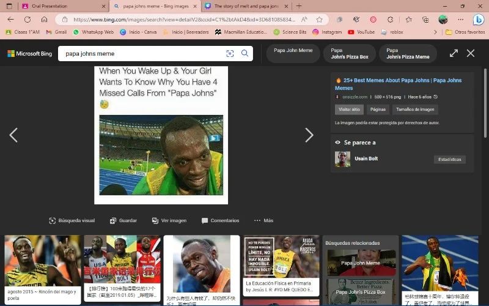Click Ver imagen below the meme
Image resolution: width=489 pixels, height=306 pixels.
(x=169, y=220)
